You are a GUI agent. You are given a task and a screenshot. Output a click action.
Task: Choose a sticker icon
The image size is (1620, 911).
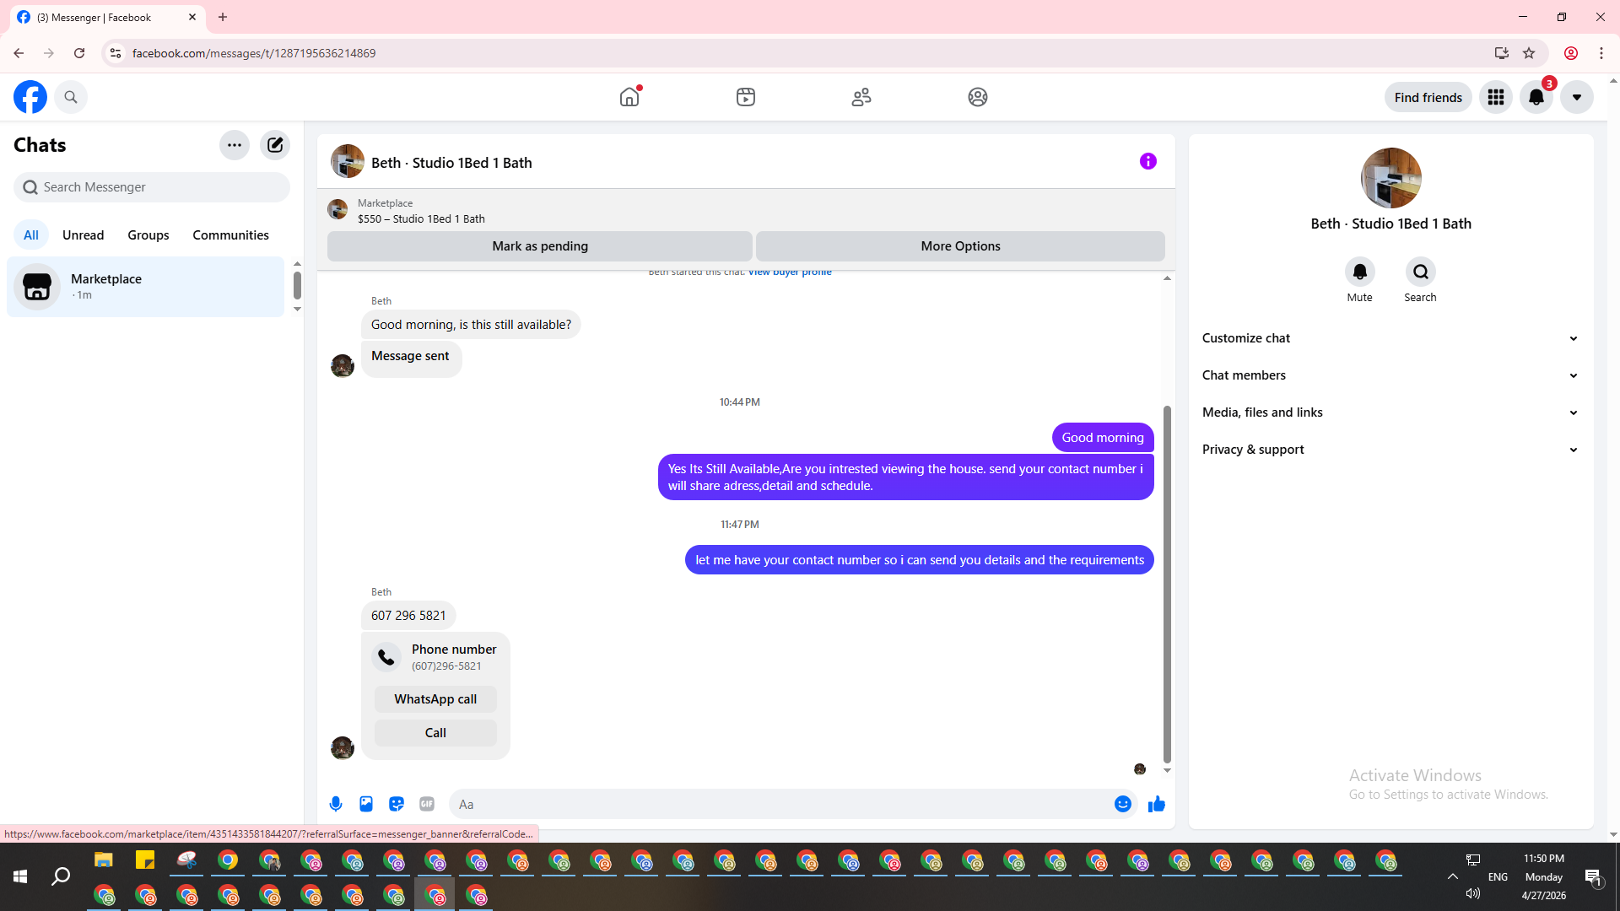tap(397, 805)
